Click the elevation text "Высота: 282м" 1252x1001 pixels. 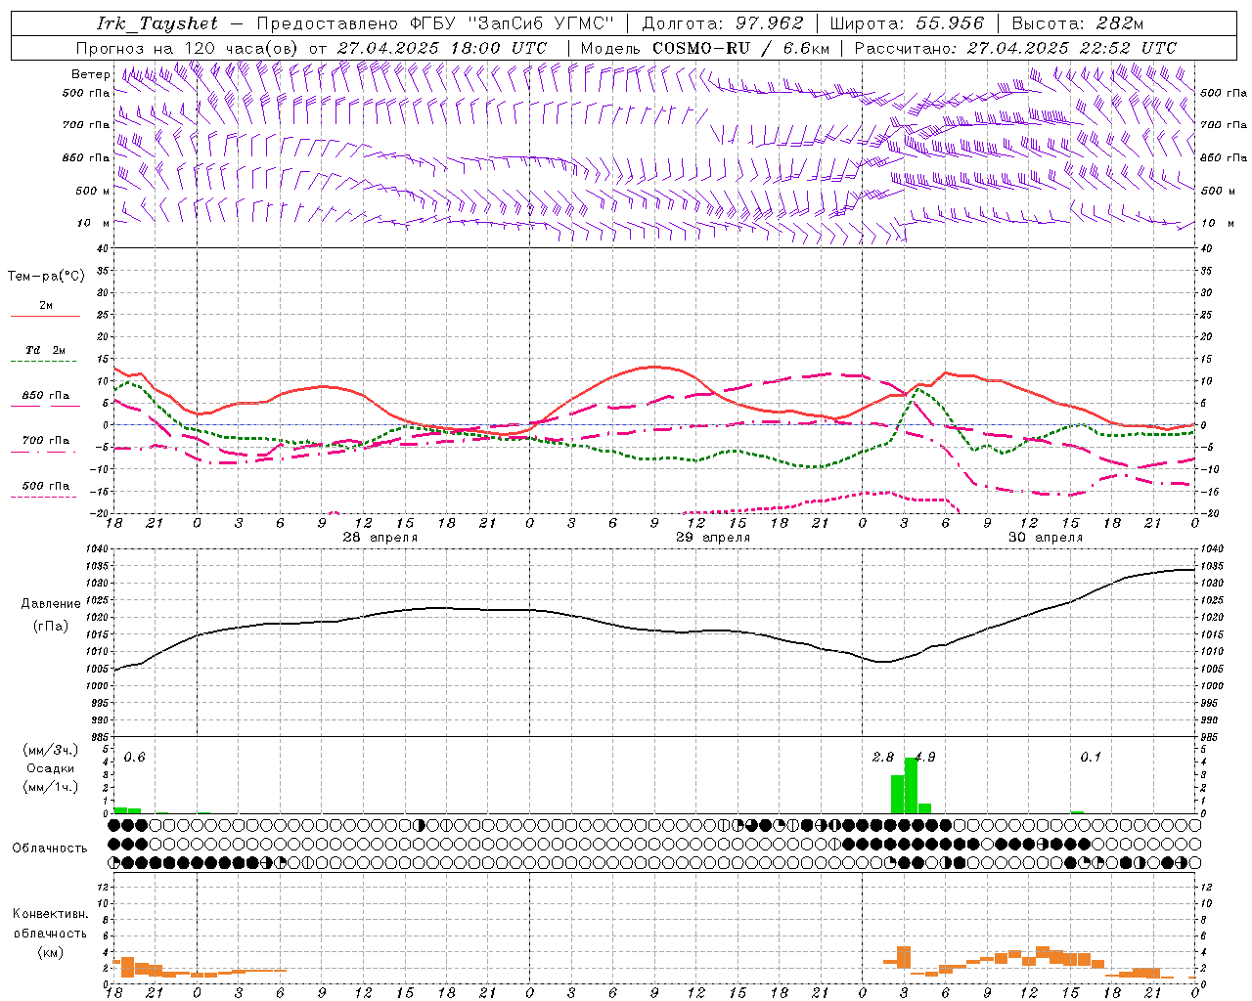[1078, 23]
